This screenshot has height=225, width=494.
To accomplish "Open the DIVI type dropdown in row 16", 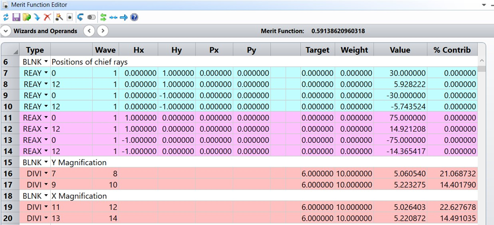I will [46, 173].
